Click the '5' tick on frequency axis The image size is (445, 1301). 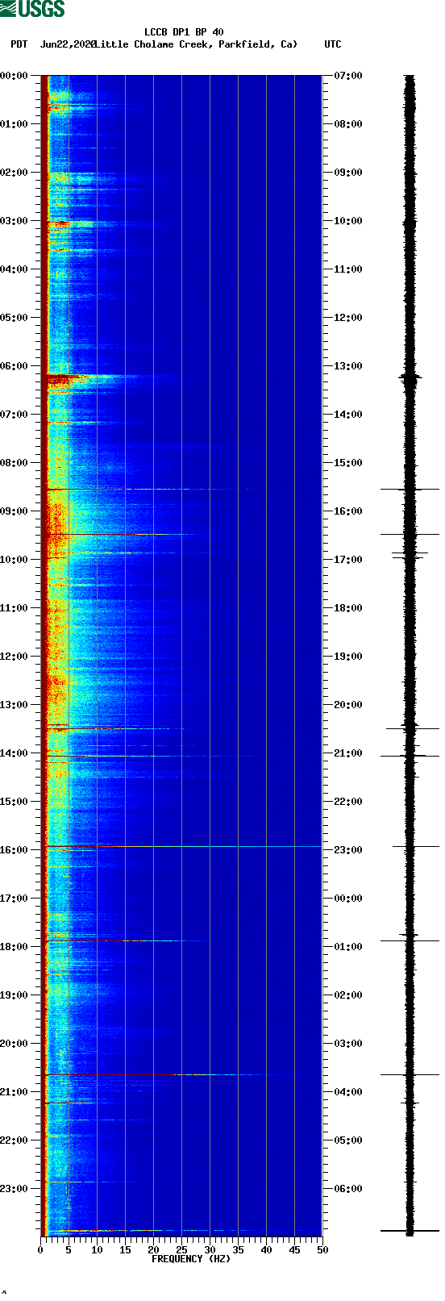69,1250
